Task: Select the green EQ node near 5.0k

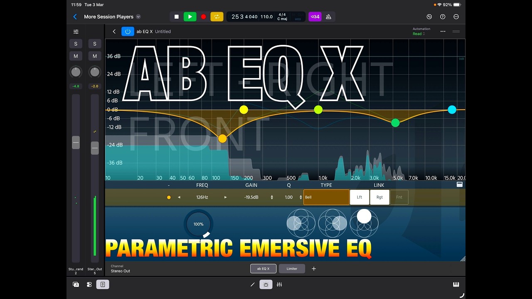Action: point(395,123)
